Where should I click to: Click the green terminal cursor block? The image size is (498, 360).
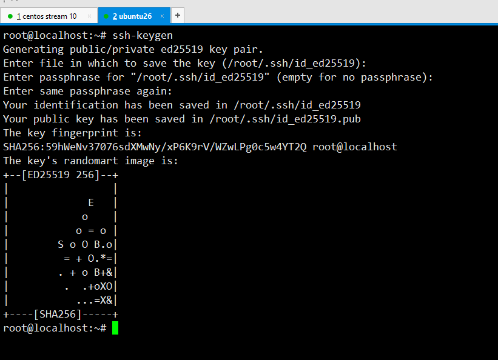pyautogui.click(x=115, y=328)
